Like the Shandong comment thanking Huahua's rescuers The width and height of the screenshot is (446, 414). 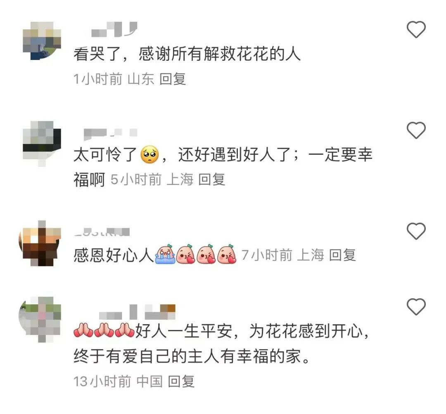pyautogui.click(x=416, y=29)
